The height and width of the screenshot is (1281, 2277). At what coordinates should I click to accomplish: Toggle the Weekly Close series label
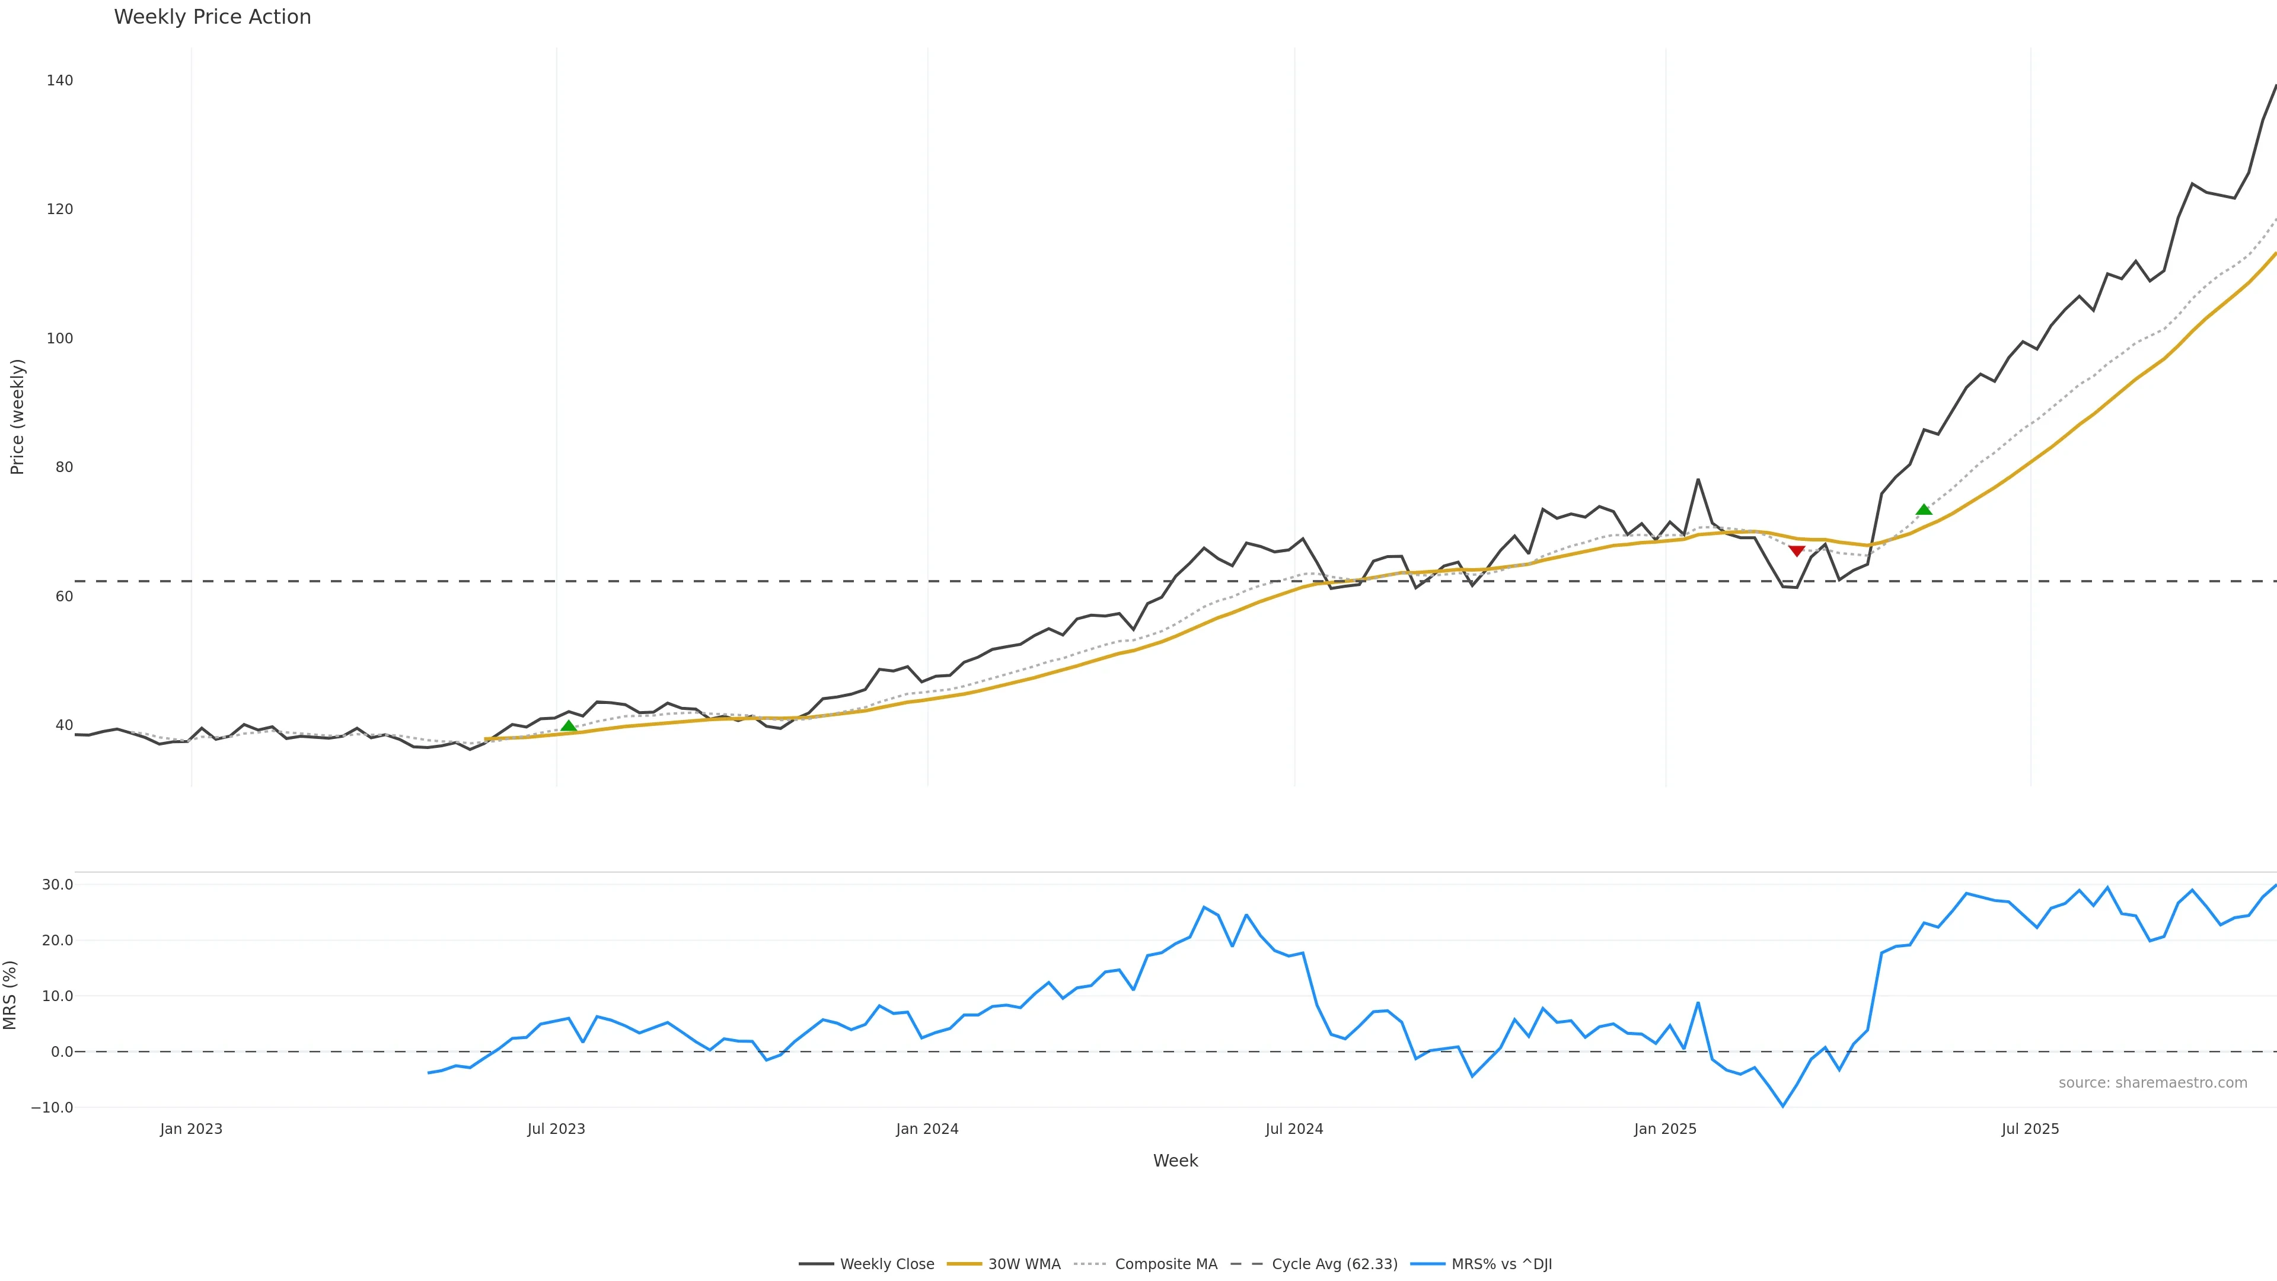pyautogui.click(x=886, y=1264)
